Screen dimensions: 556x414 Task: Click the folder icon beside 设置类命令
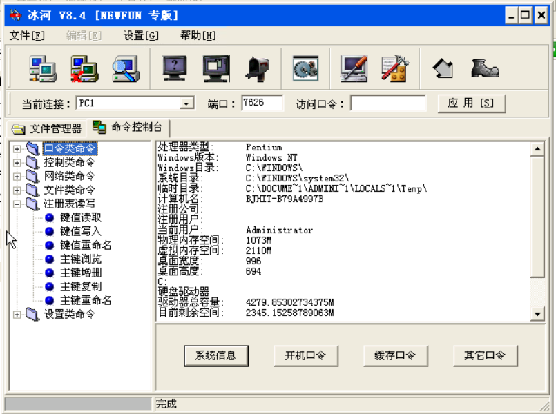tap(32, 315)
